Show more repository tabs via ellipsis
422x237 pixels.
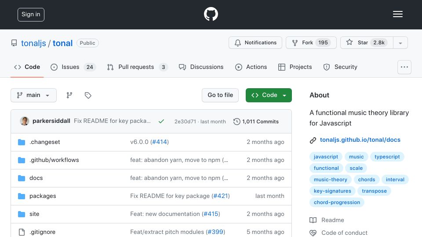(x=404, y=67)
